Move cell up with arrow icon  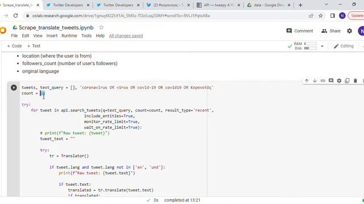coord(307,80)
